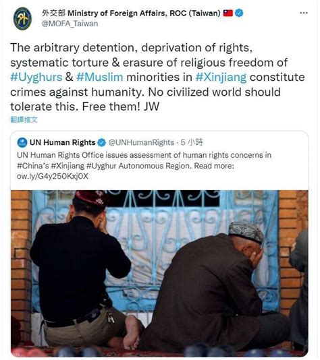Image resolution: width=320 pixels, height=360 pixels.
Task: Open the @MOFA_Taiwan handle
Action: pyautogui.click(x=70, y=24)
